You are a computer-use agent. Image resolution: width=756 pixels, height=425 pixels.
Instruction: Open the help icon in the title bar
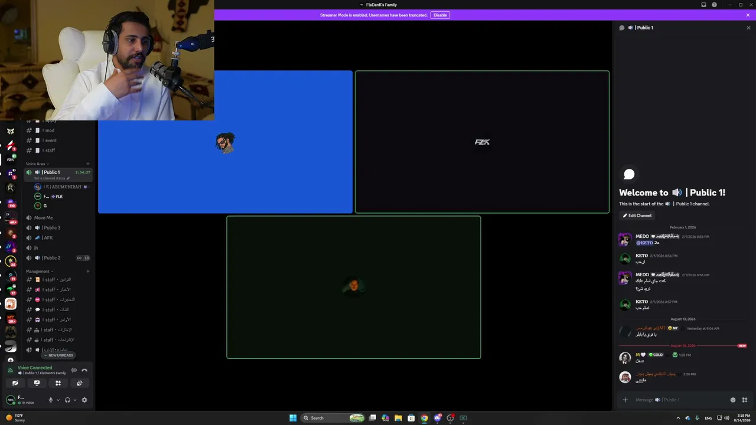coord(715,5)
